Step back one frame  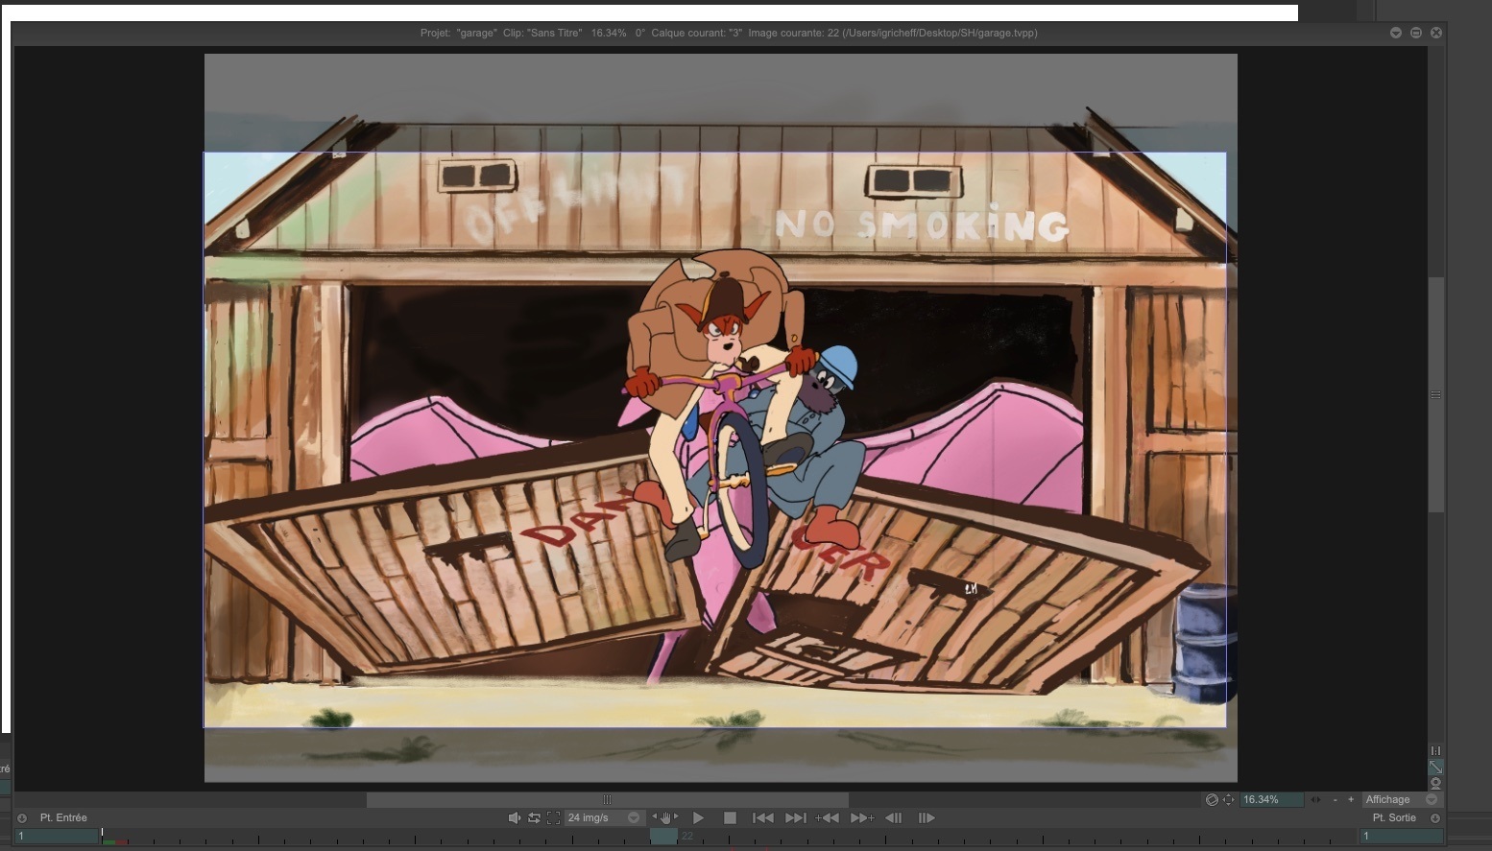coord(894,818)
